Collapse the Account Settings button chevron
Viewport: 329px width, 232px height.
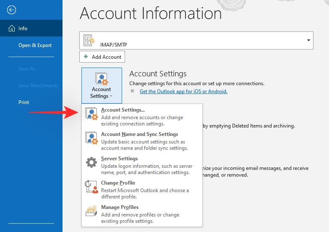[111, 96]
